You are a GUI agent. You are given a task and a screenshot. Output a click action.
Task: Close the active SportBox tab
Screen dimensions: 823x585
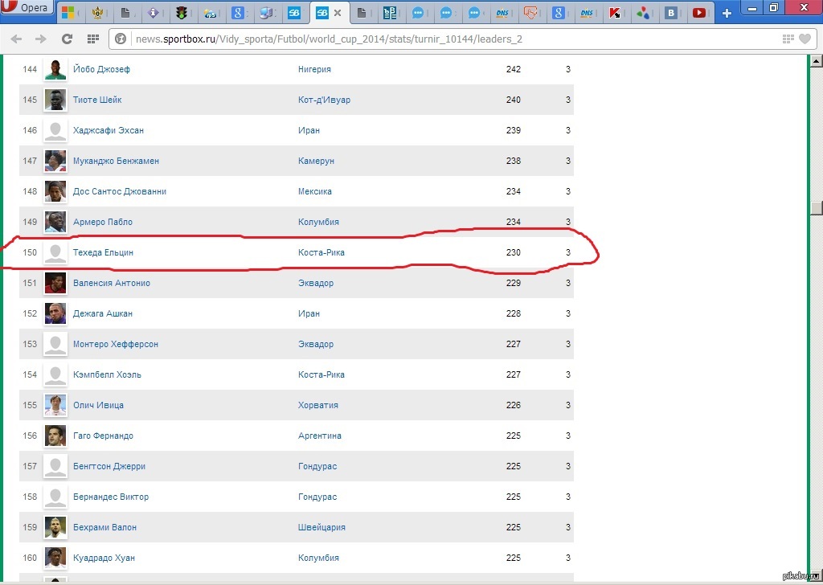pos(338,13)
